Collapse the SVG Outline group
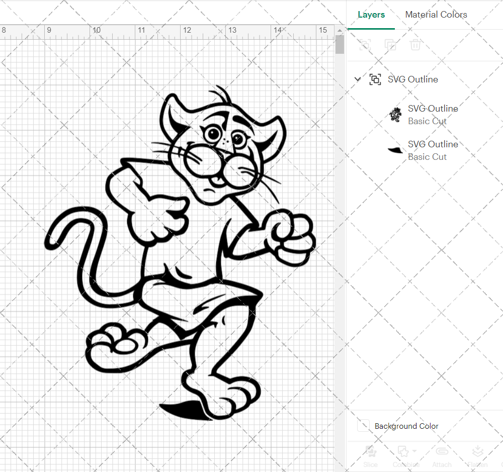503x472 pixels. [357, 79]
